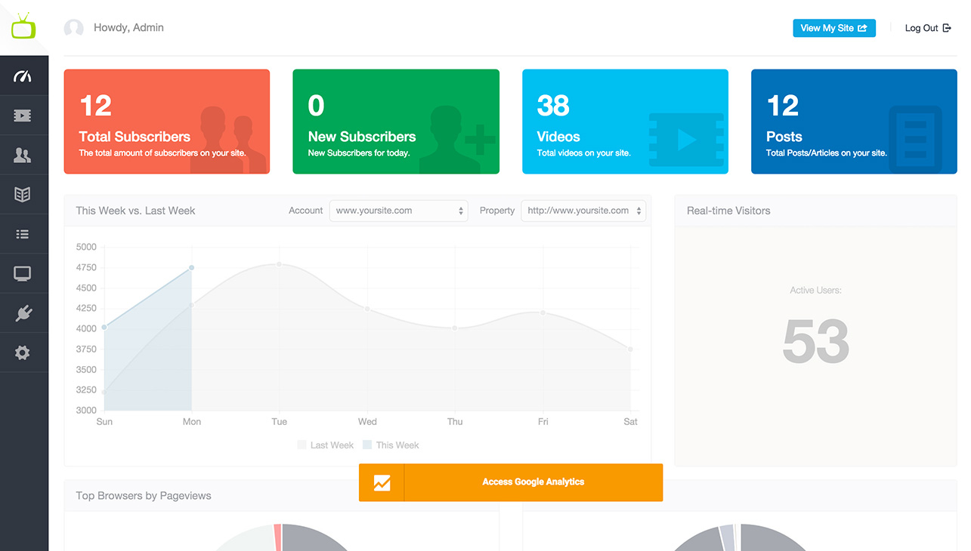Screen dimensions: 971x551
Task: Click 'This Week vs. Last Week' heading
Action: click(135, 211)
